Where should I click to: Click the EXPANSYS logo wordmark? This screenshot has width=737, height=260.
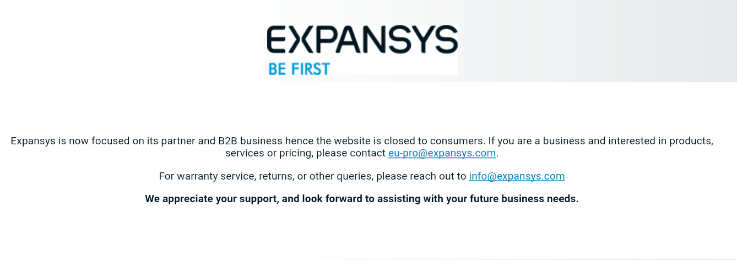(362, 39)
